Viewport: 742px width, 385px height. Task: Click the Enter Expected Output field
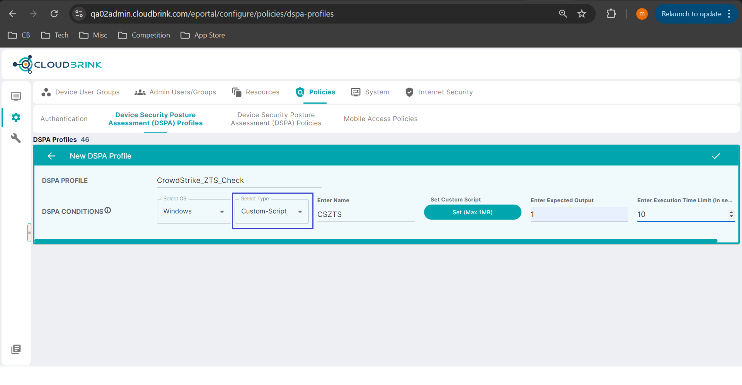point(579,214)
